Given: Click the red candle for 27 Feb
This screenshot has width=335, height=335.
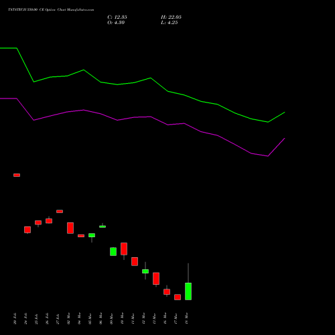Looking at the screenshot, I should click(x=60, y=211).
